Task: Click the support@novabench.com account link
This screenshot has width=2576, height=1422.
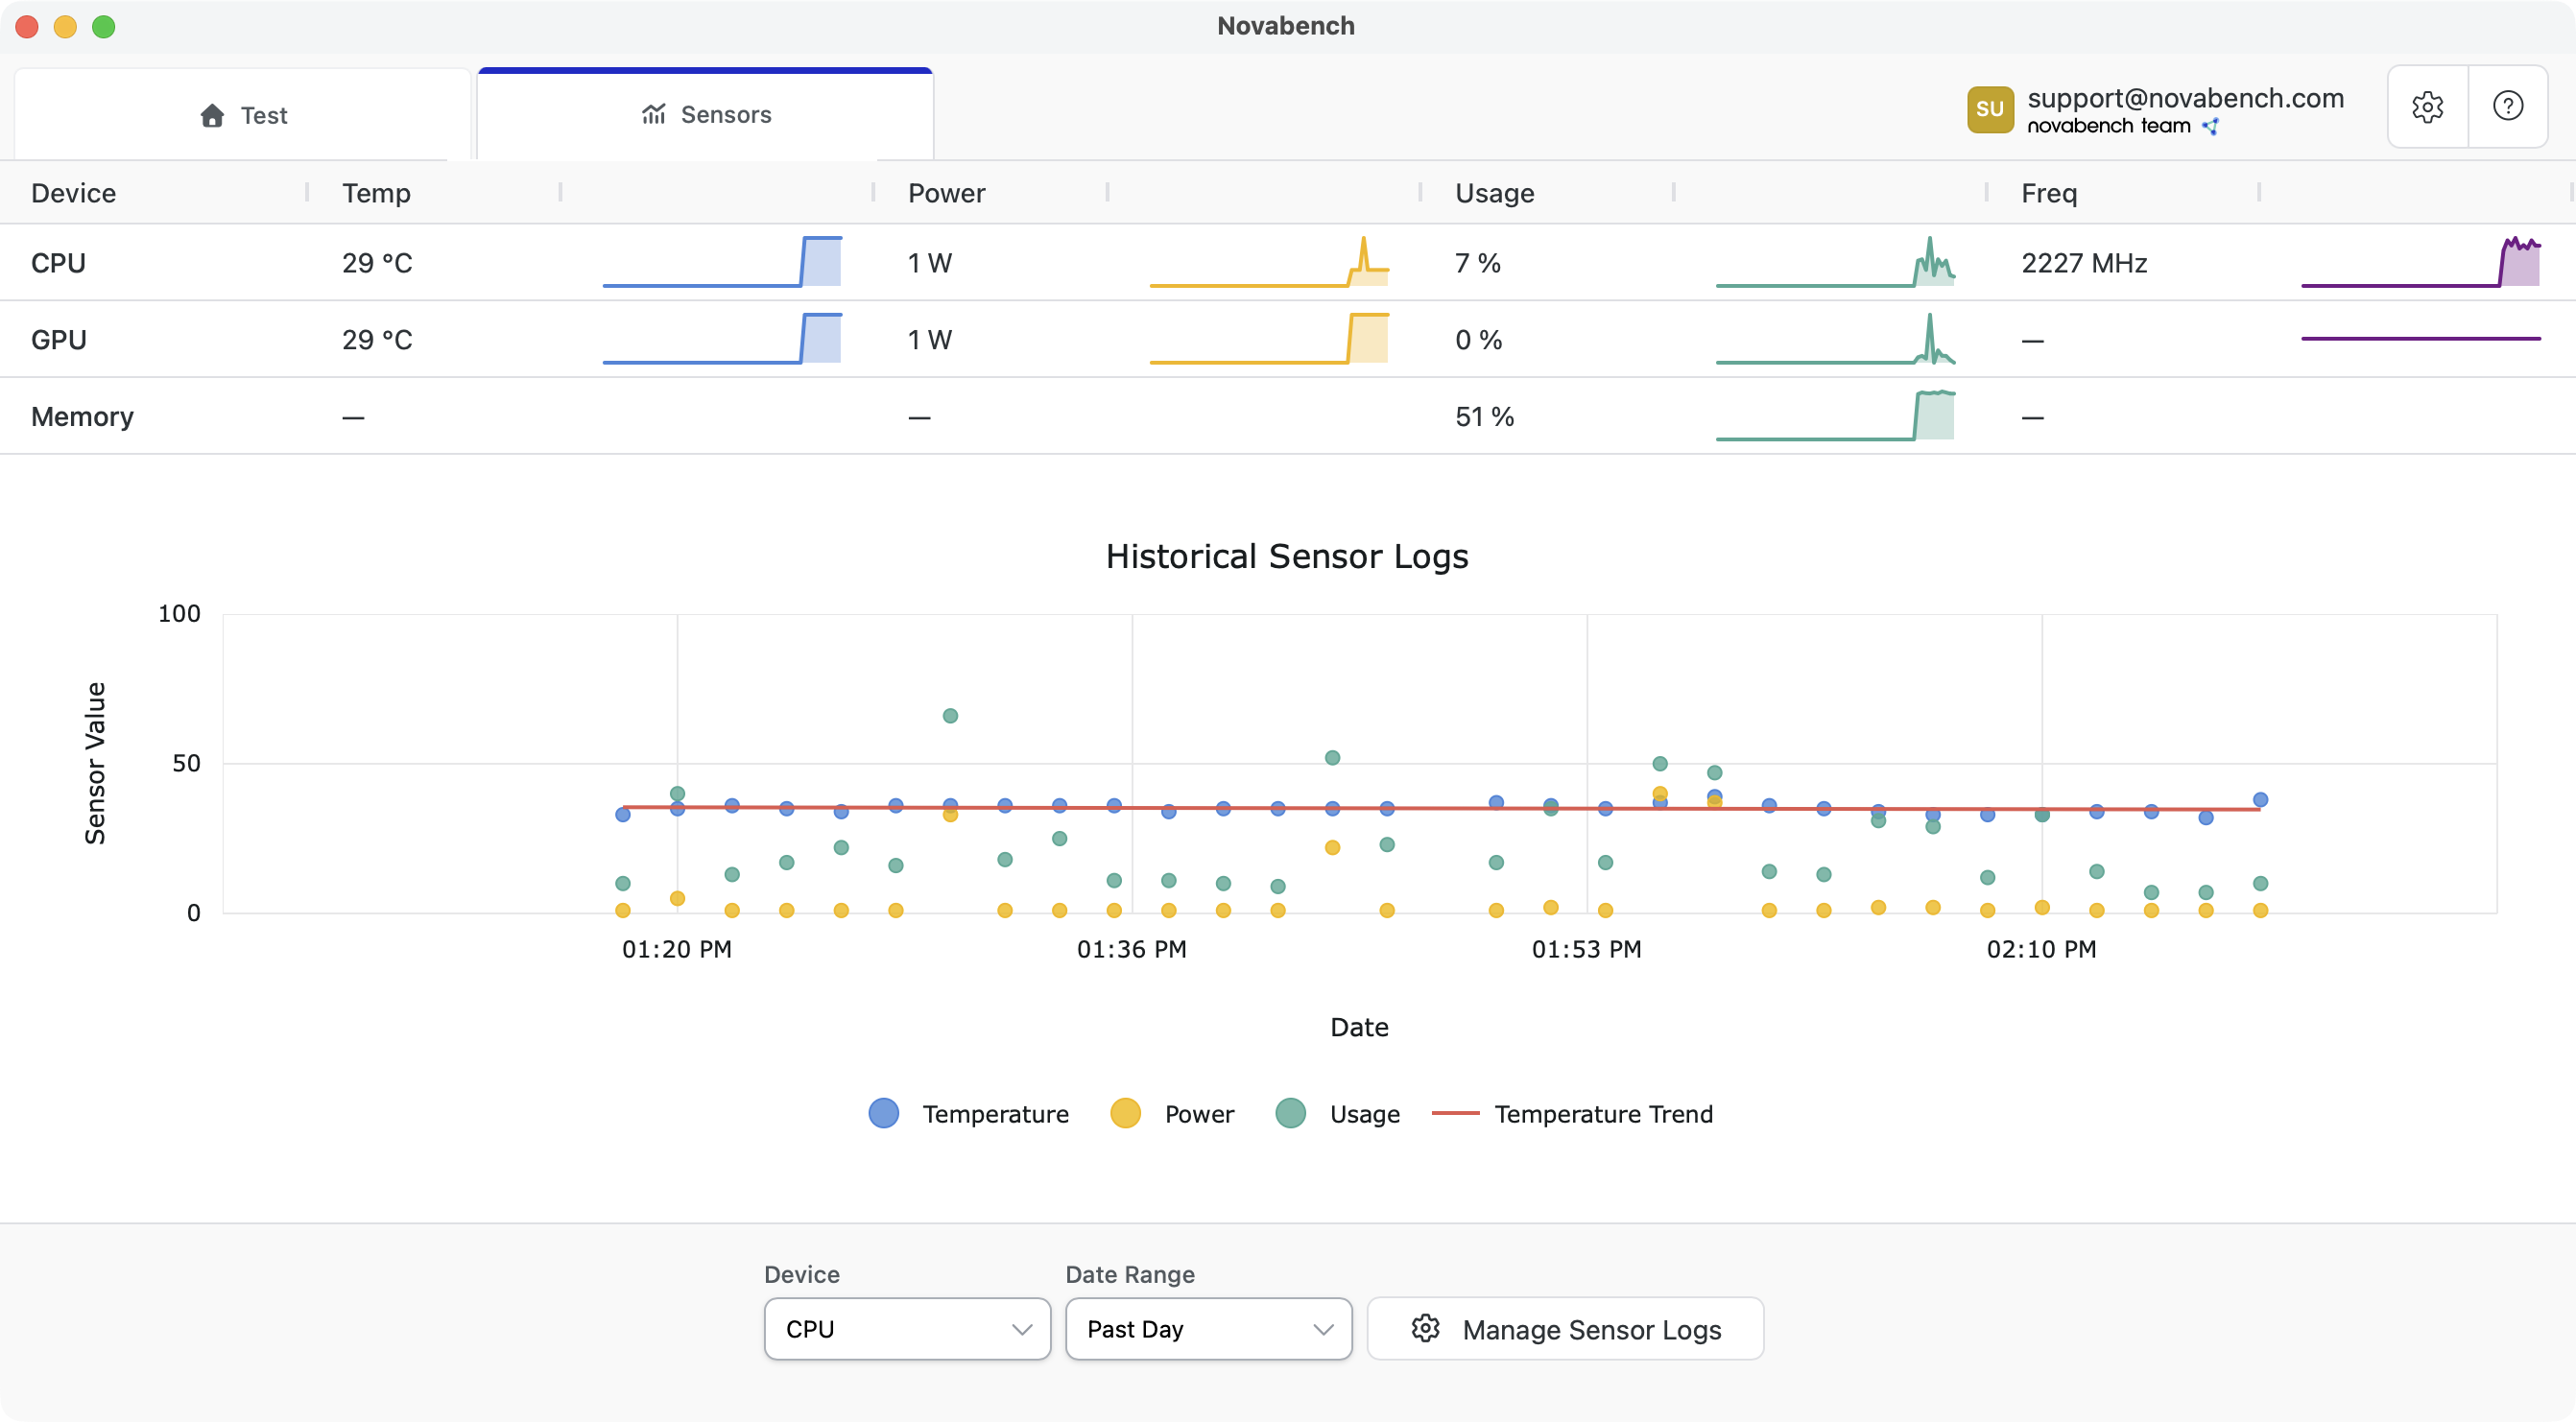Action: [2185, 98]
